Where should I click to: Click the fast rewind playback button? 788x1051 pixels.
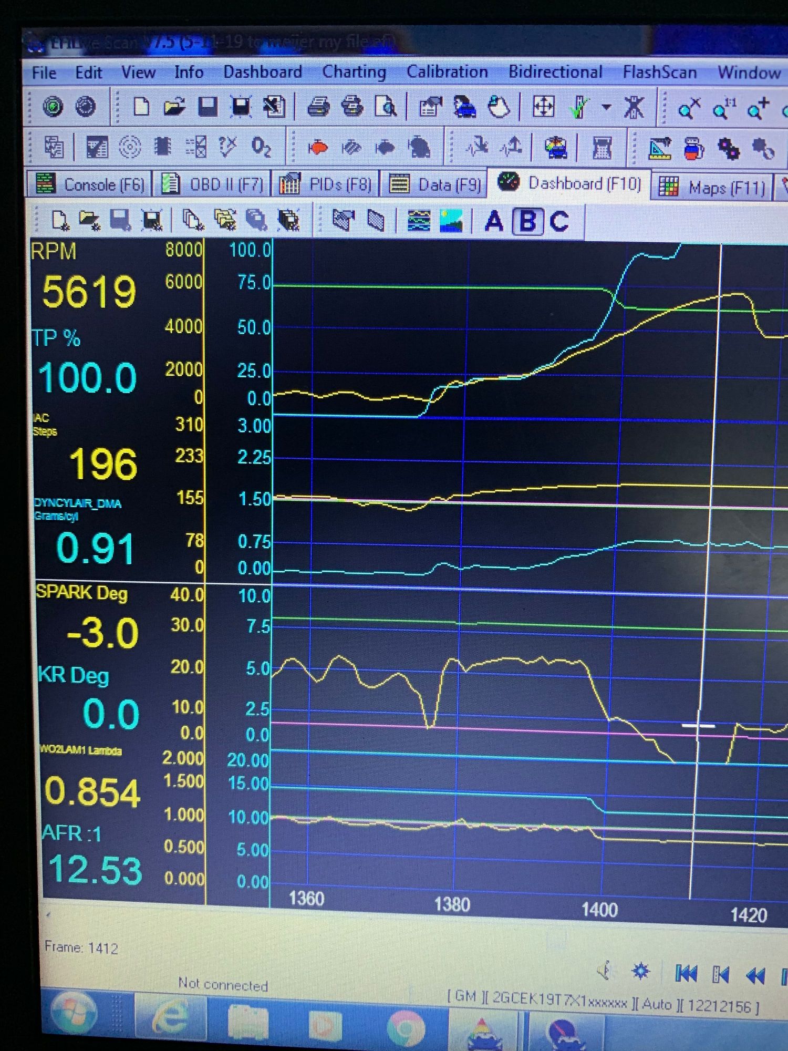(x=755, y=975)
